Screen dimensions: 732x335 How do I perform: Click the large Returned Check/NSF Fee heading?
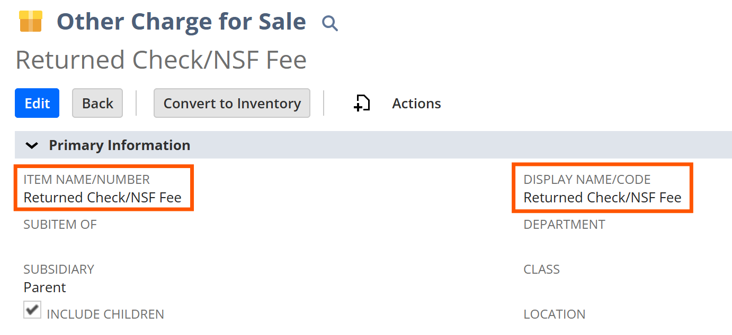tap(161, 60)
